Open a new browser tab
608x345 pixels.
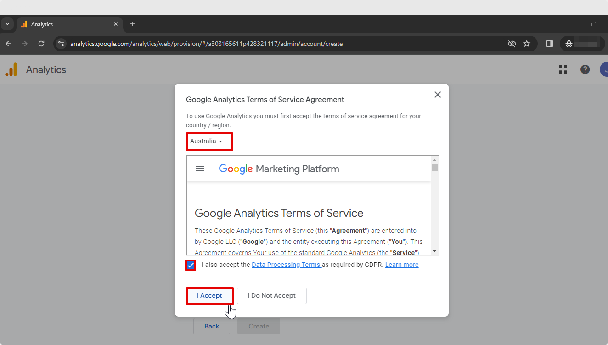pos(132,24)
